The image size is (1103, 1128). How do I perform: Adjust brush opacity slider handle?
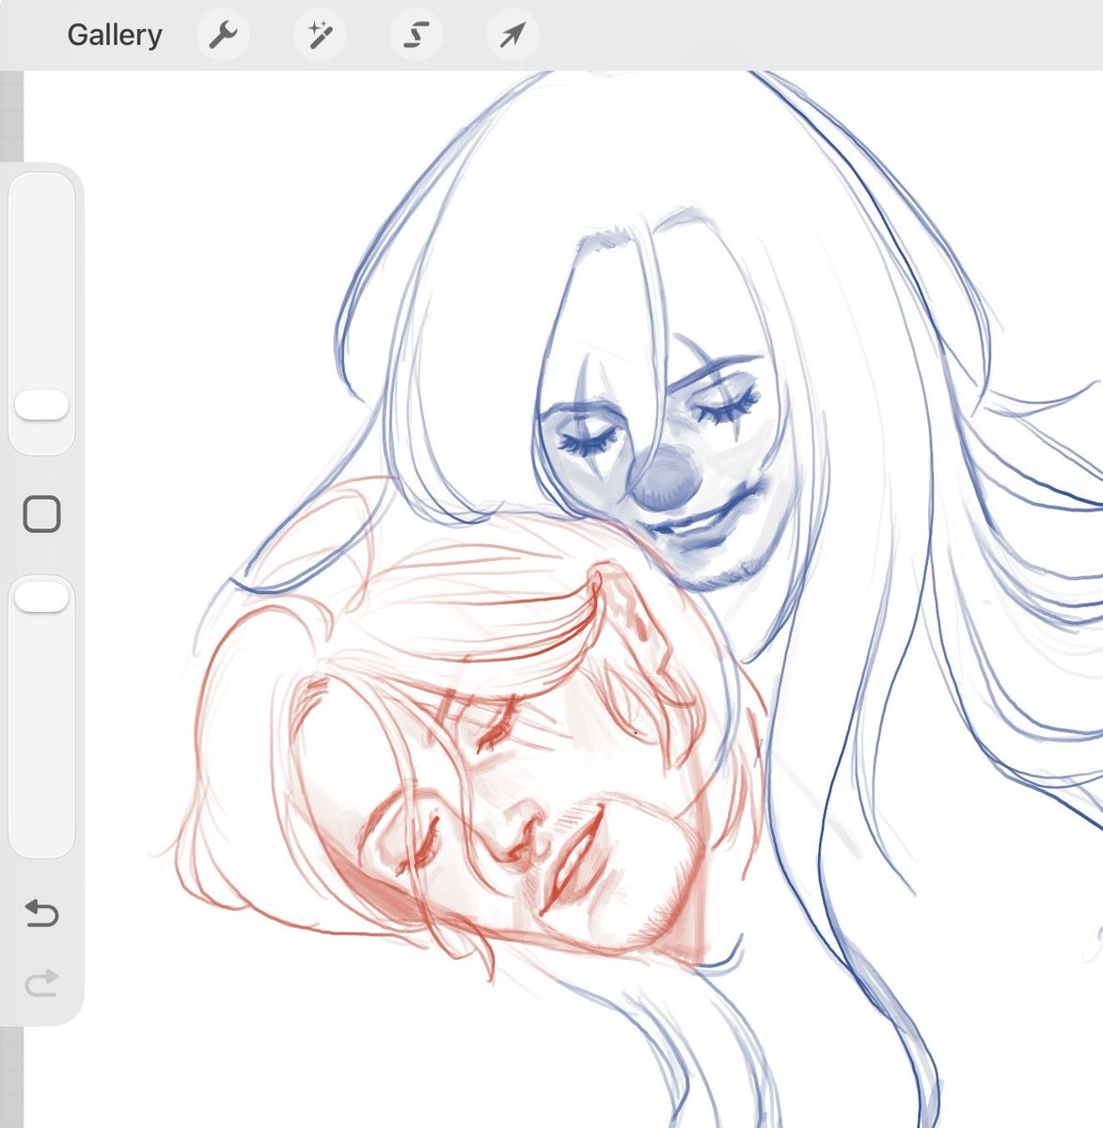pos(41,597)
